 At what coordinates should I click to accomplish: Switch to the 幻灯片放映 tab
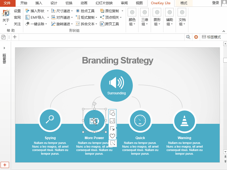104,3
